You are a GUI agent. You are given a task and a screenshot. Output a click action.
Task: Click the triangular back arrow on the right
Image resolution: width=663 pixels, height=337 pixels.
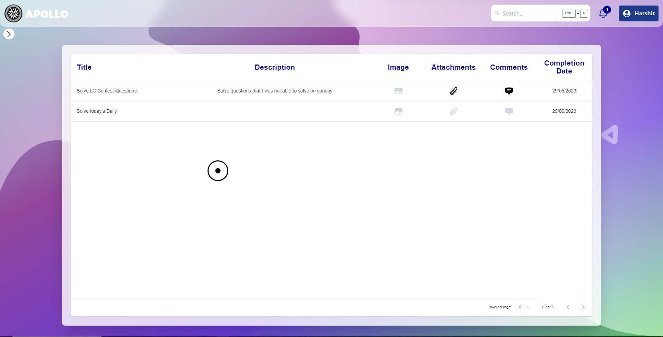pyautogui.click(x=611, y=135)
